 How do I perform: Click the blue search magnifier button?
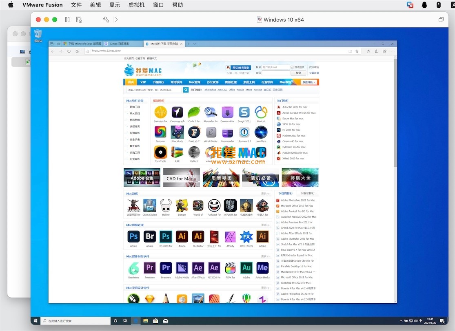(x=186, y=90)
